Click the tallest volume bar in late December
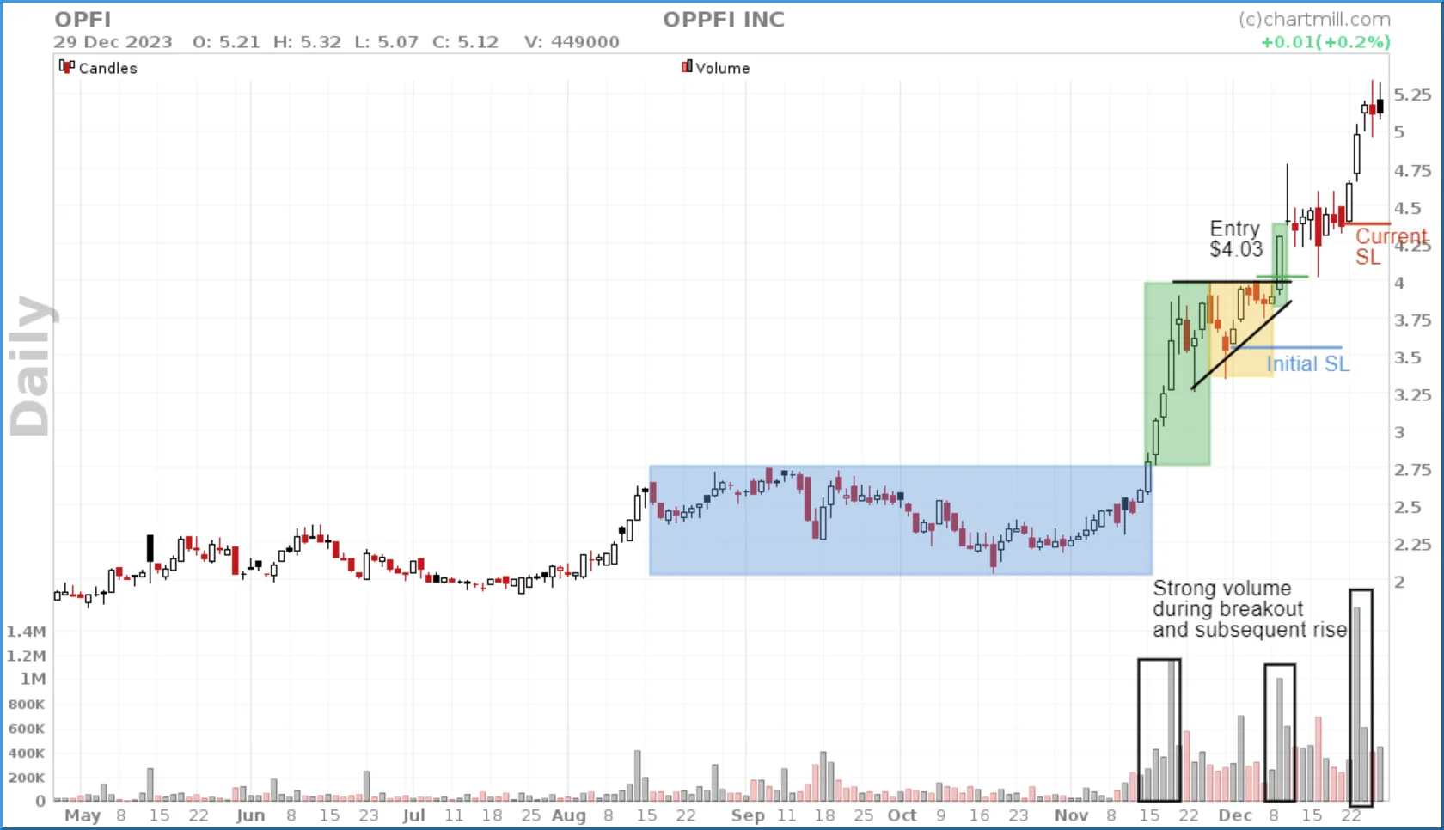This screenshot has width=1444, height=830. (x=1356, y=704)
